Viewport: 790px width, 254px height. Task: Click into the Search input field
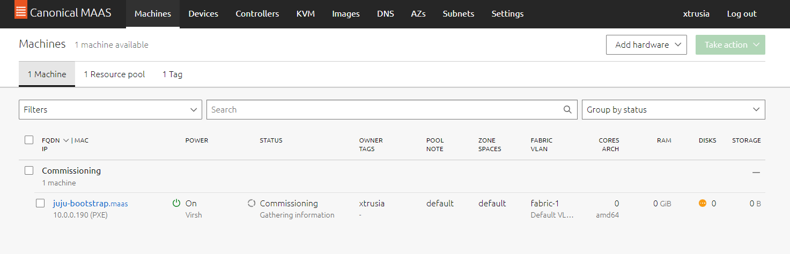[x=383, y=110]
